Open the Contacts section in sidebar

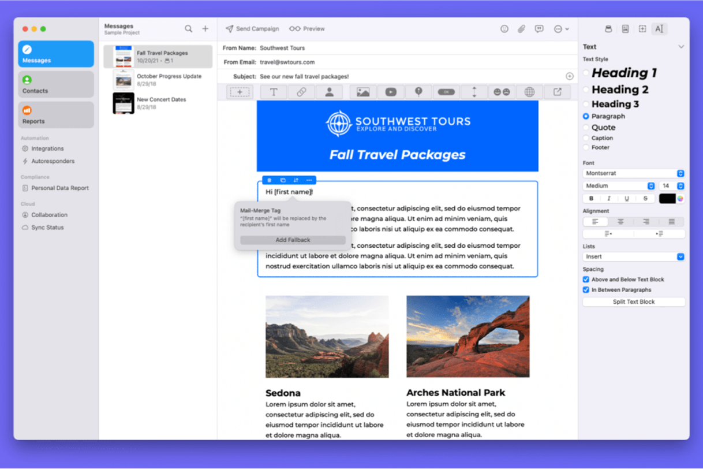(x=56, y=85)
